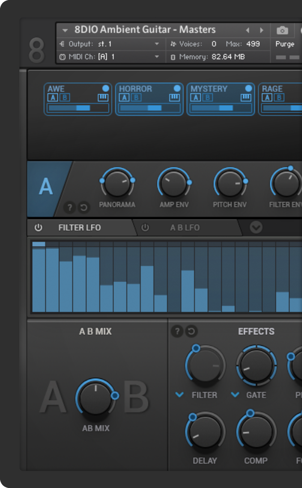Click the keyboard icon in AWE preset
The width and height of the screenshot is (302, 488).
pos(103,98)
